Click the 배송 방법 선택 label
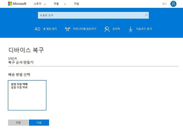 (19, 75)
